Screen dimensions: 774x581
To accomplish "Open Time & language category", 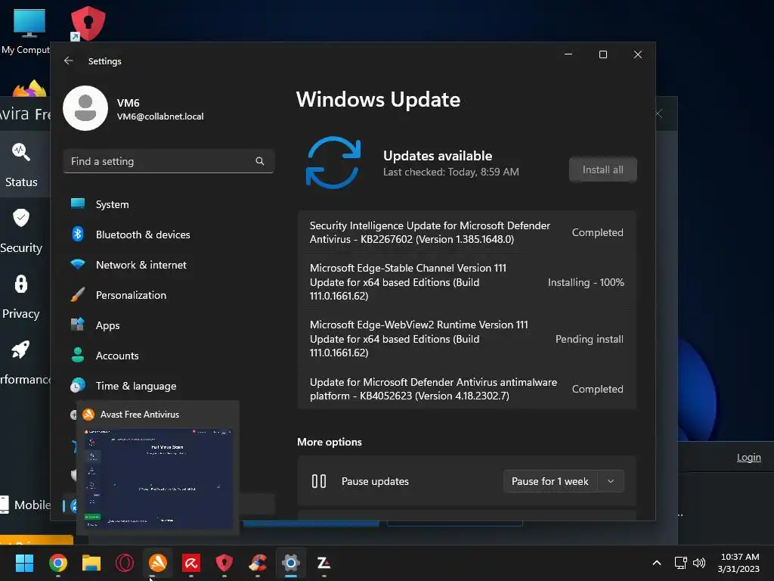I will [x=169, y=386].
